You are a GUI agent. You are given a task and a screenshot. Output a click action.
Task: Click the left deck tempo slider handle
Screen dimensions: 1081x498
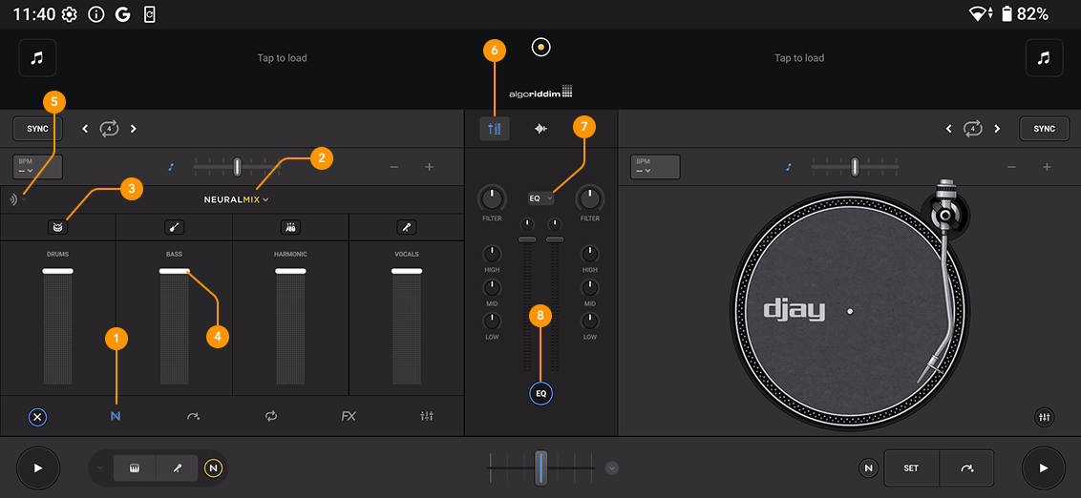point(237,167)
